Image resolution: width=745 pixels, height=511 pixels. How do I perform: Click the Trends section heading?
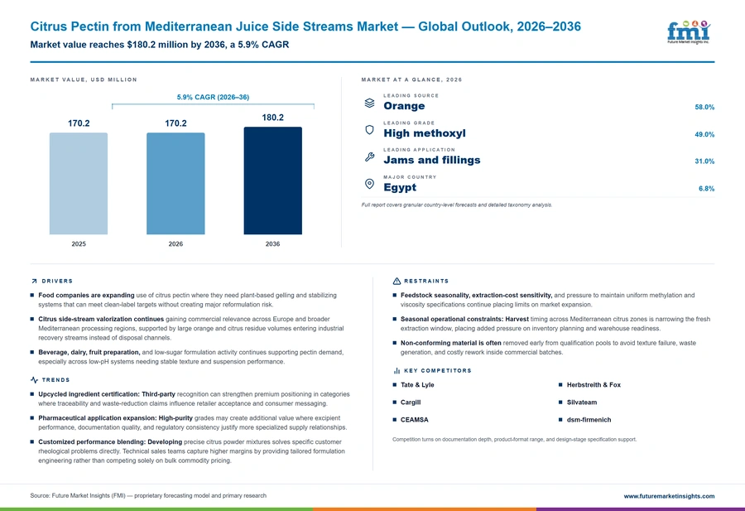(55, 380)
